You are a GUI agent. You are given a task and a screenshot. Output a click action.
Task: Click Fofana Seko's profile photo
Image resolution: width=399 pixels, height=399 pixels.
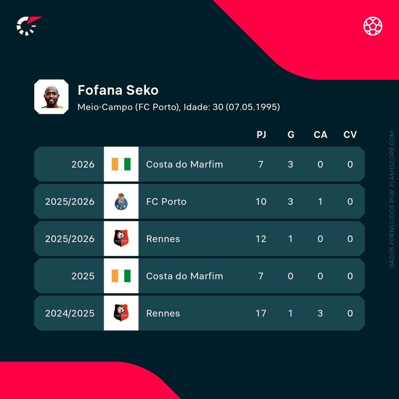point(51,97)
